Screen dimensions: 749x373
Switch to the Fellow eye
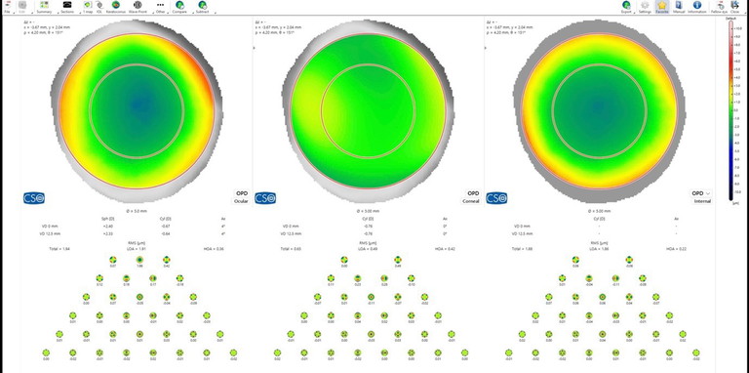pyautogui.click(x=719, y=6)
